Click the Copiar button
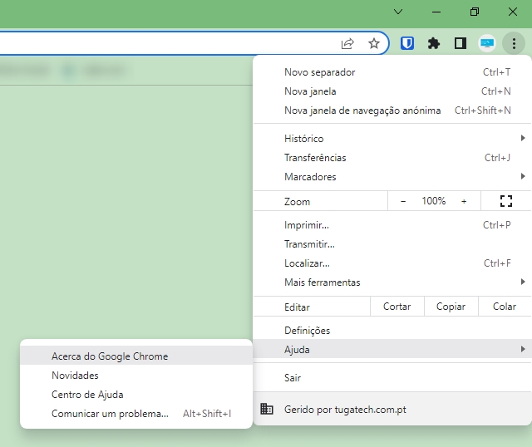This screenshot has height=447, width=532. coord(451,307)
